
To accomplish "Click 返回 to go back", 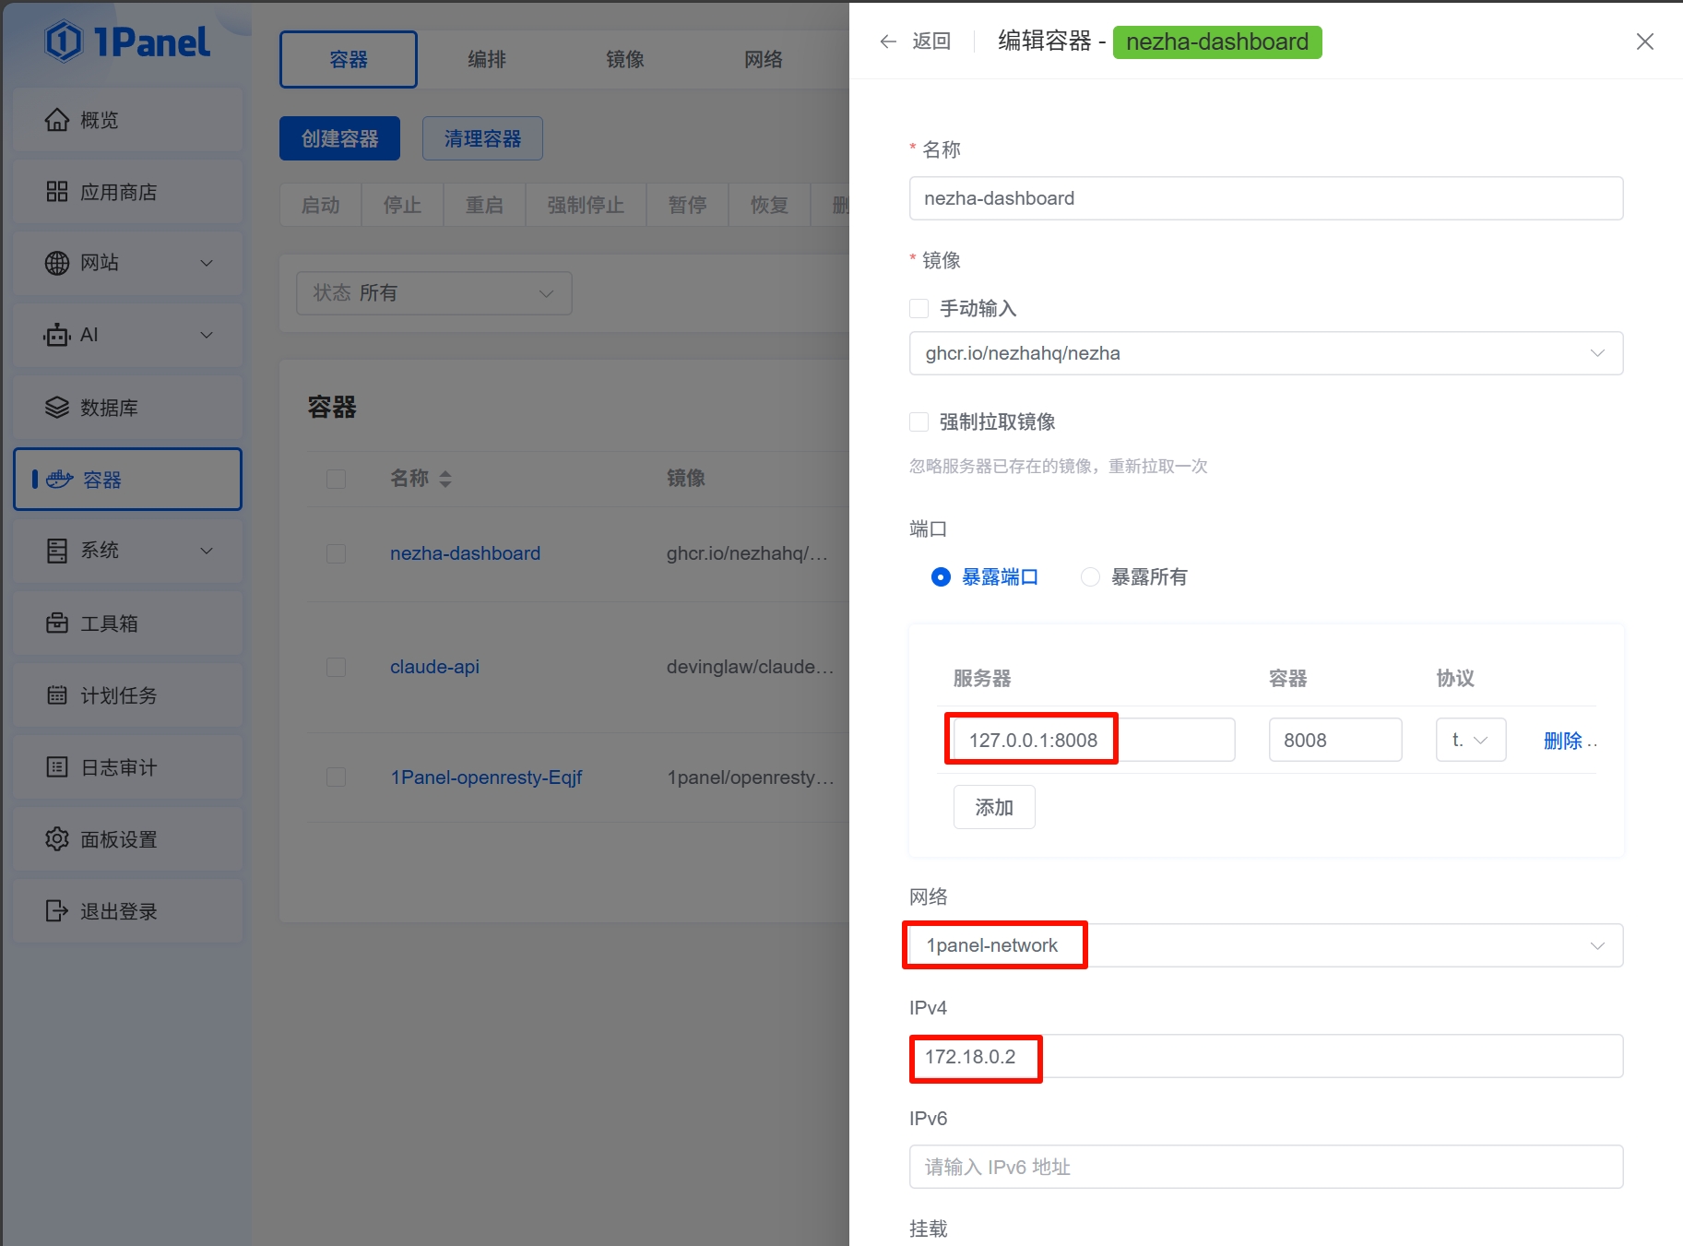I will [x=931, y=42].
